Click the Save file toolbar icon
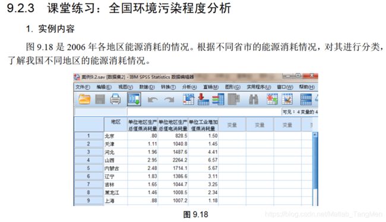This screenshot has width=386, height=222. (x=100, y=99)
